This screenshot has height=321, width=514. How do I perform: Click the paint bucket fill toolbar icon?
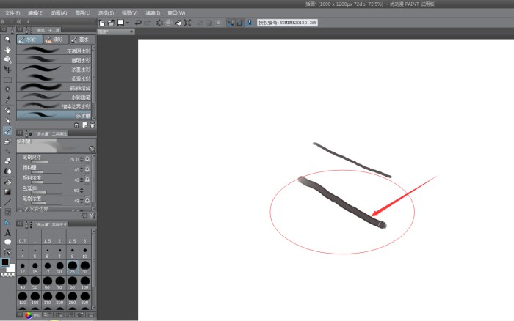[178, 23]
